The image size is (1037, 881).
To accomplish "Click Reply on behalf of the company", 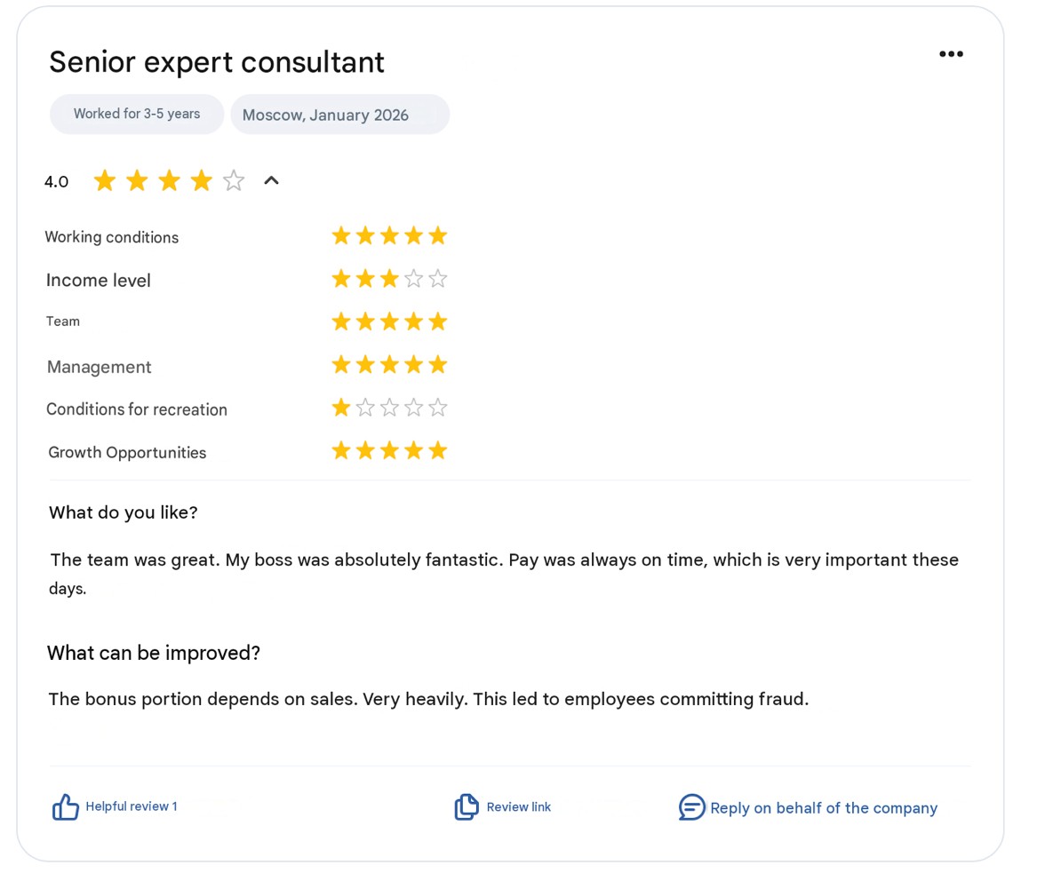I will 824,807.
